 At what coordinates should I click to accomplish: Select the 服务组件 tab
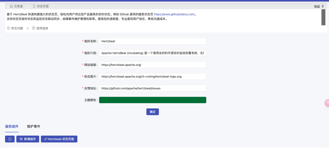click(12, 126)
